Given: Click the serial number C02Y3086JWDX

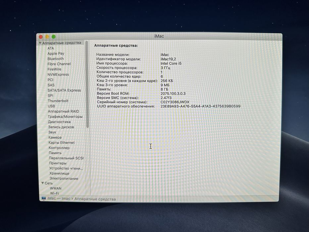Looking at the screenshot, I should 175,102.
